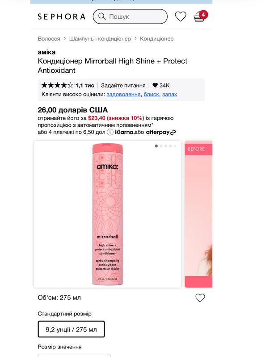Viewport: 261px width, 357px height.
Task: Open the запах review highlight link
Action: [x=169, y=94]
